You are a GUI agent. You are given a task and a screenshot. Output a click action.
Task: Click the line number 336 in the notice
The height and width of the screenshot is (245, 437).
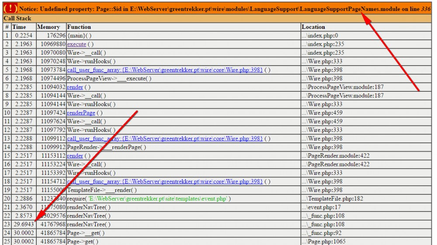[x=425, y=9]
